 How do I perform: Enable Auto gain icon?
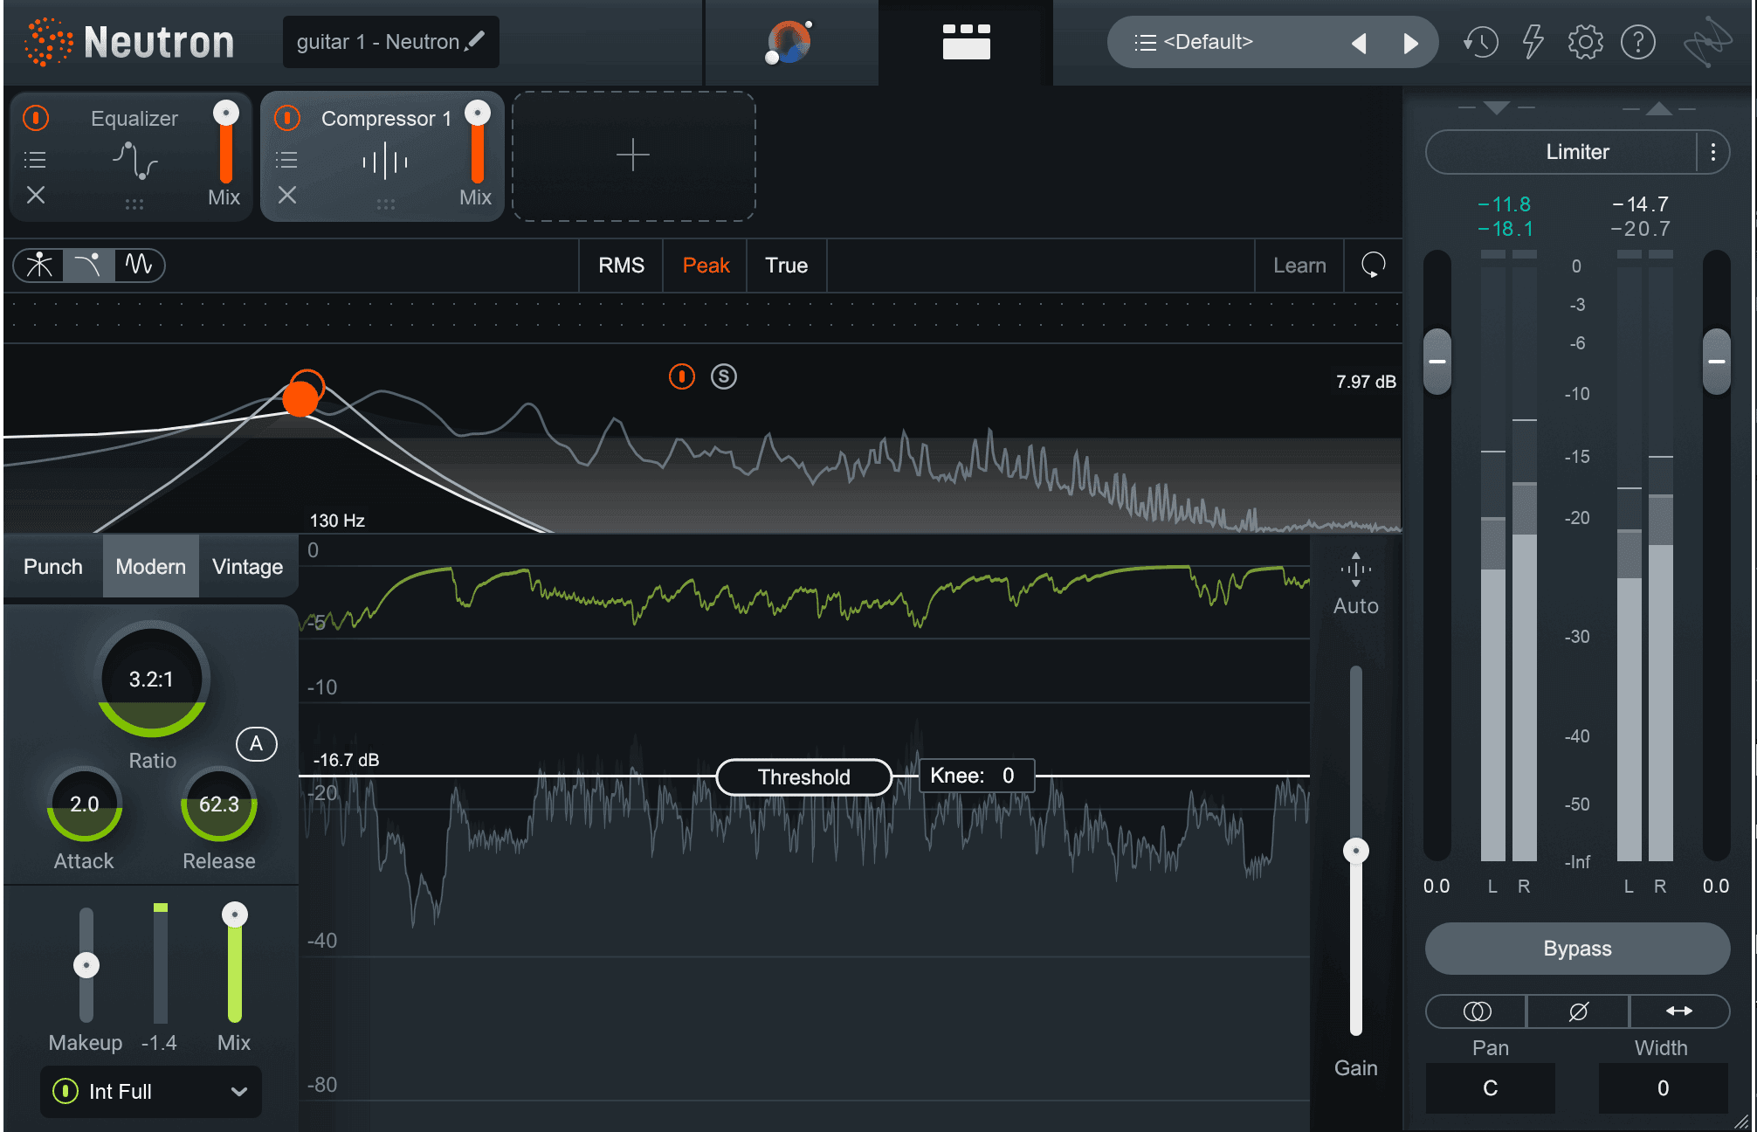coord(1356,569)
